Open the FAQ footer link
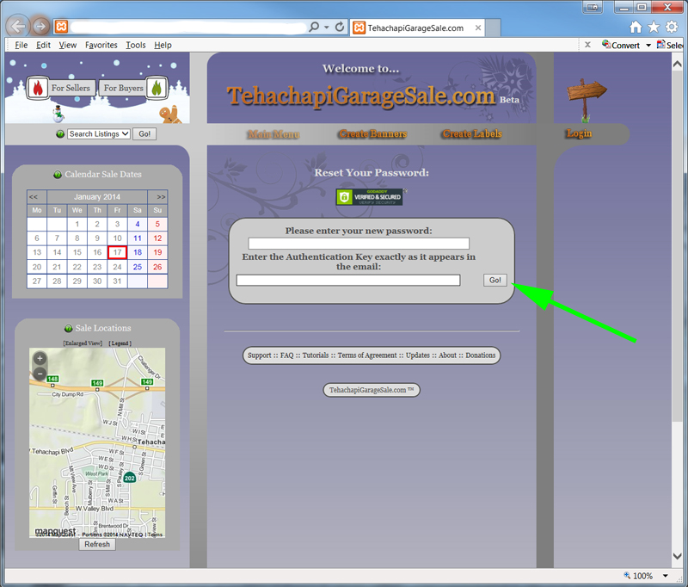This screenshot has height=587, width=688. (287, 355)
